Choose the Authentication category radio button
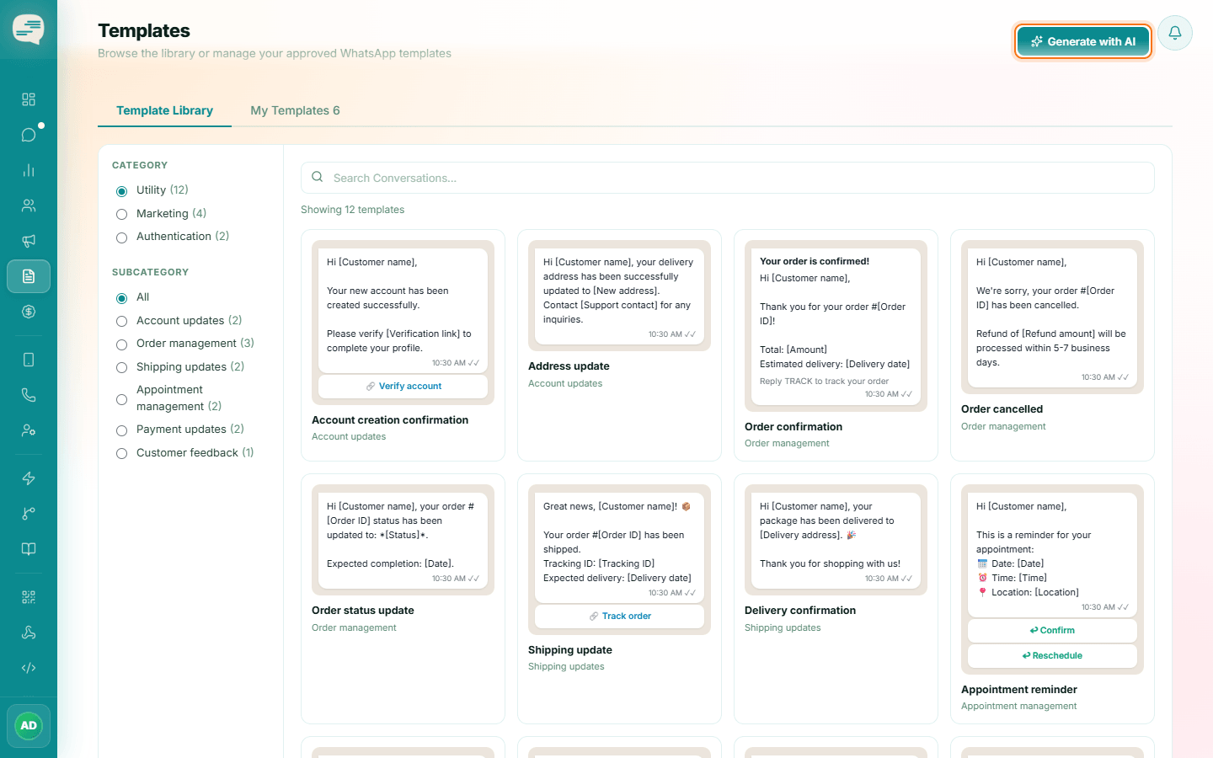 (x=121, y=238)
